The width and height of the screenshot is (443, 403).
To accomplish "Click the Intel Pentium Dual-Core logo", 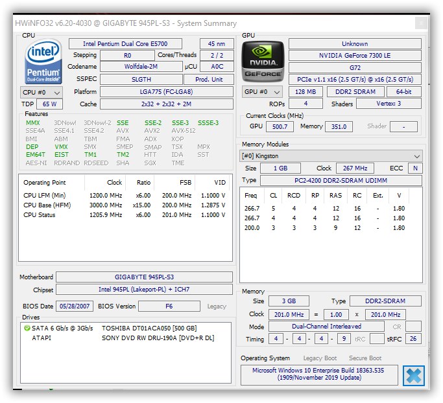I will coord(43,62).
